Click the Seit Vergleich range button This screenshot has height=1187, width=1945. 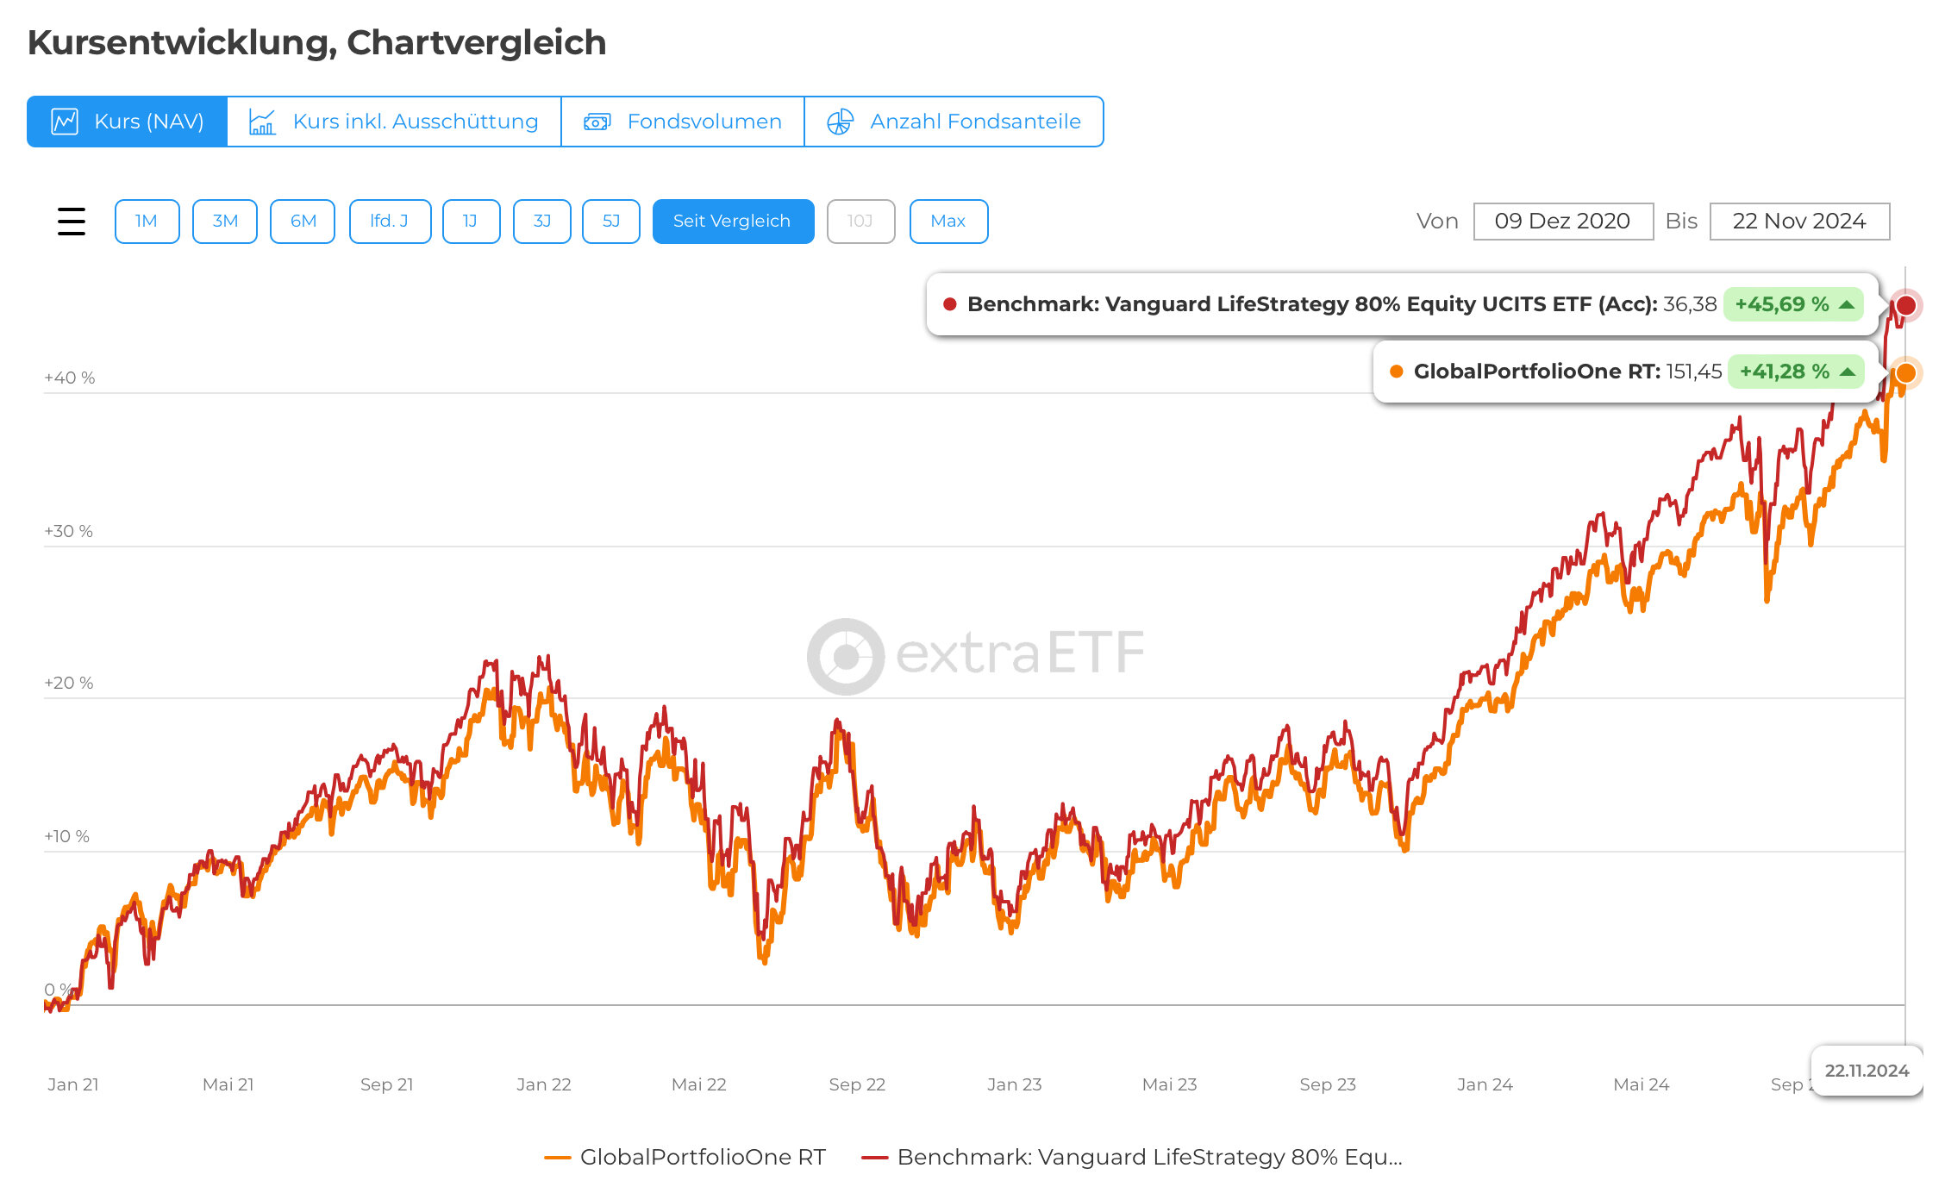pyautogui.click(x=733, y=222)
